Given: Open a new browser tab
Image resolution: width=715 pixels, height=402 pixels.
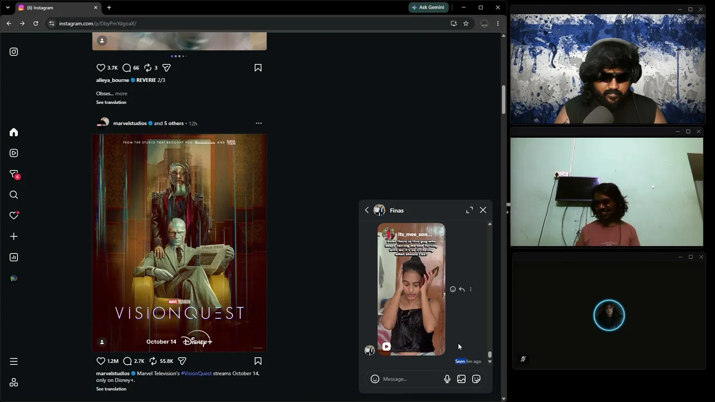Looking at the screenshot, I should (x=109, y=8).
